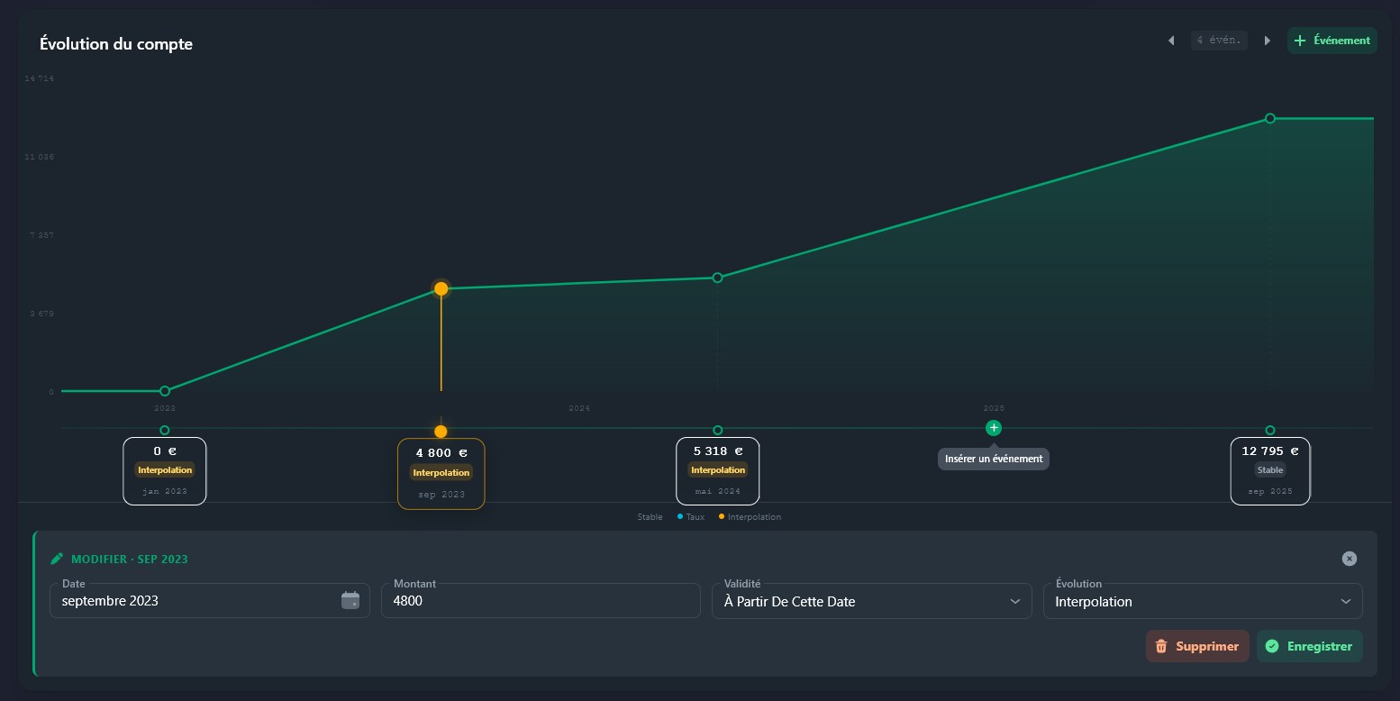This screenshot has height=701, width=1400.
Task: Click the previous event left arrow
Action: pyautogui.click(x=1171, y=41)
